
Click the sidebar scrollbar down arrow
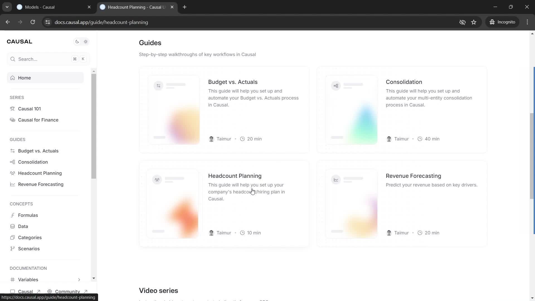point(94,278)
